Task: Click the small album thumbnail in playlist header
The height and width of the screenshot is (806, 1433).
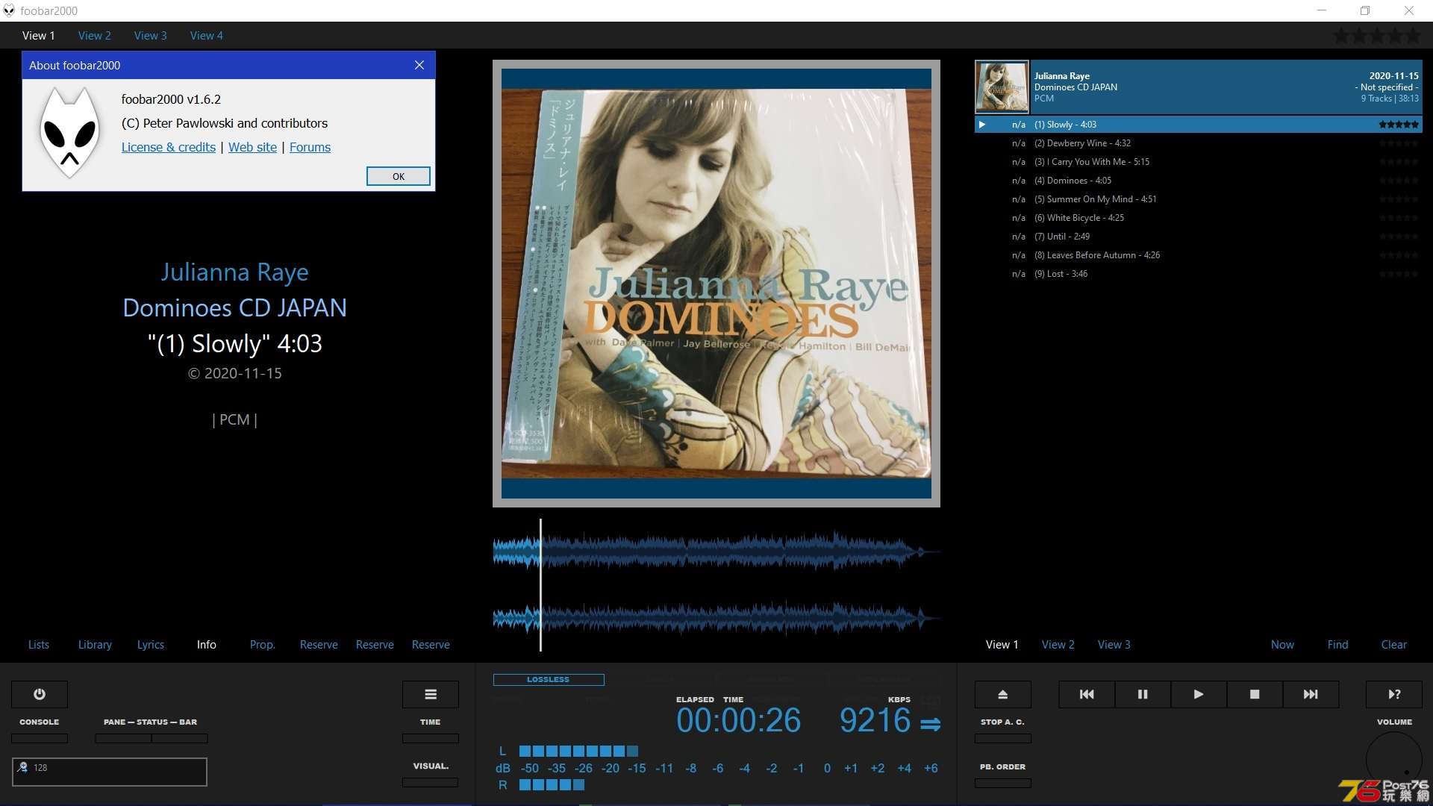Action: [1002, 87]
